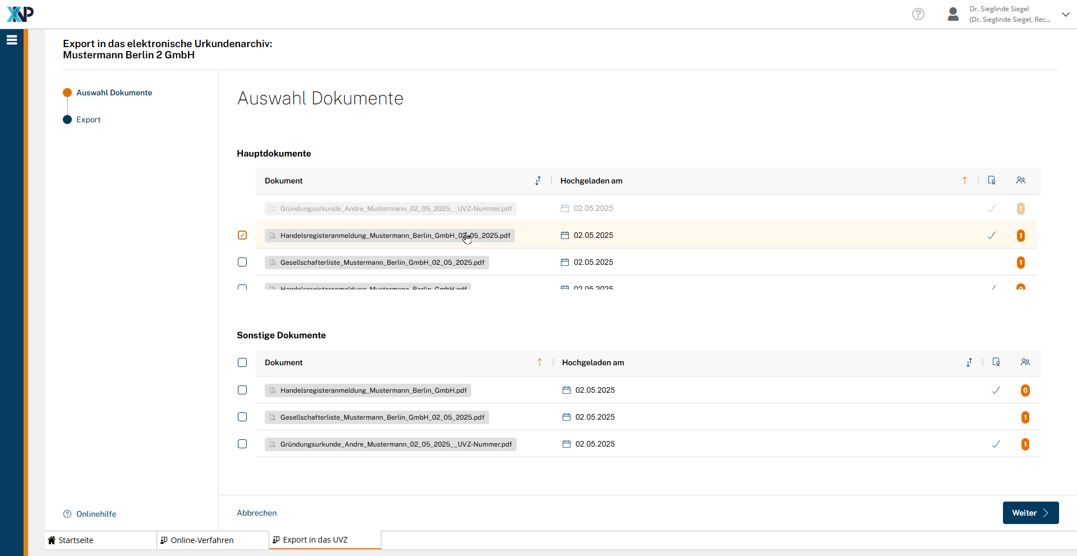This screenshot has height=556, width=1077.
Task: Toggle select-all checkbox in Sonstige Dokumente header
Action: tap(242, 362)
